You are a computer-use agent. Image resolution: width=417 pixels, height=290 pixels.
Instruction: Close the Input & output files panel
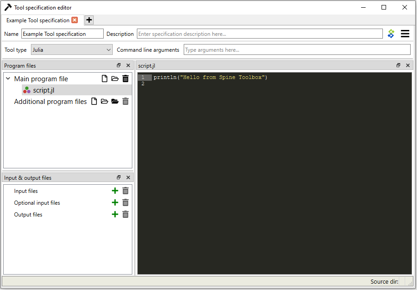pos(128,177)
